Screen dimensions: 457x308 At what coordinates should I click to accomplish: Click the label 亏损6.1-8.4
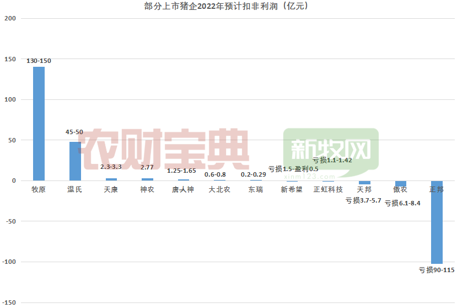[x=402, y=203]
